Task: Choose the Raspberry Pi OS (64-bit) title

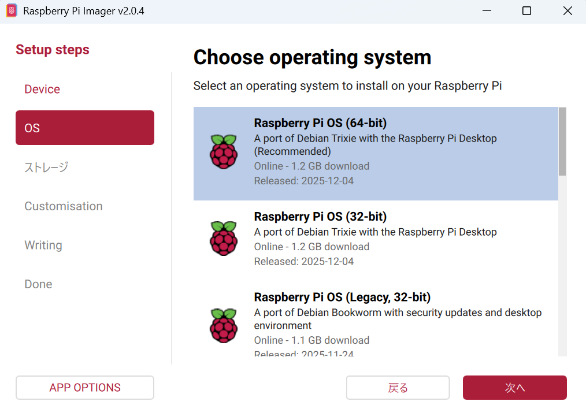Action: pos(320,123)
